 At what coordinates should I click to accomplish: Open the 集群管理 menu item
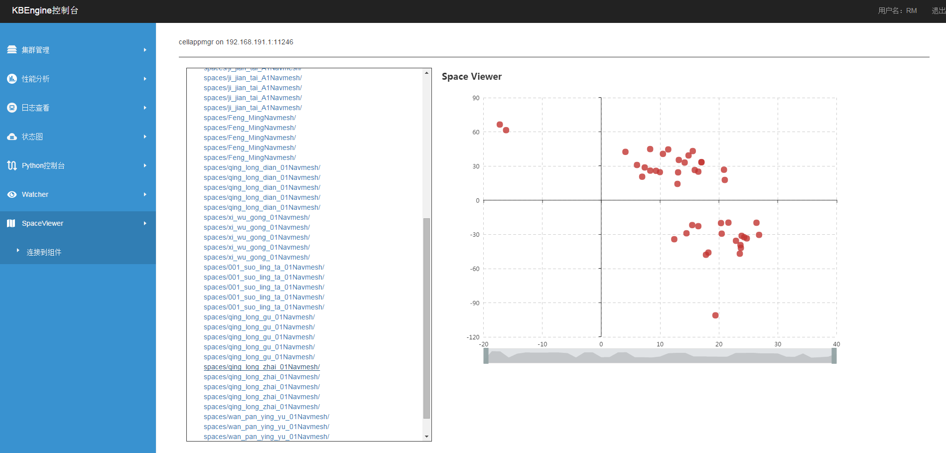[78, 50]
